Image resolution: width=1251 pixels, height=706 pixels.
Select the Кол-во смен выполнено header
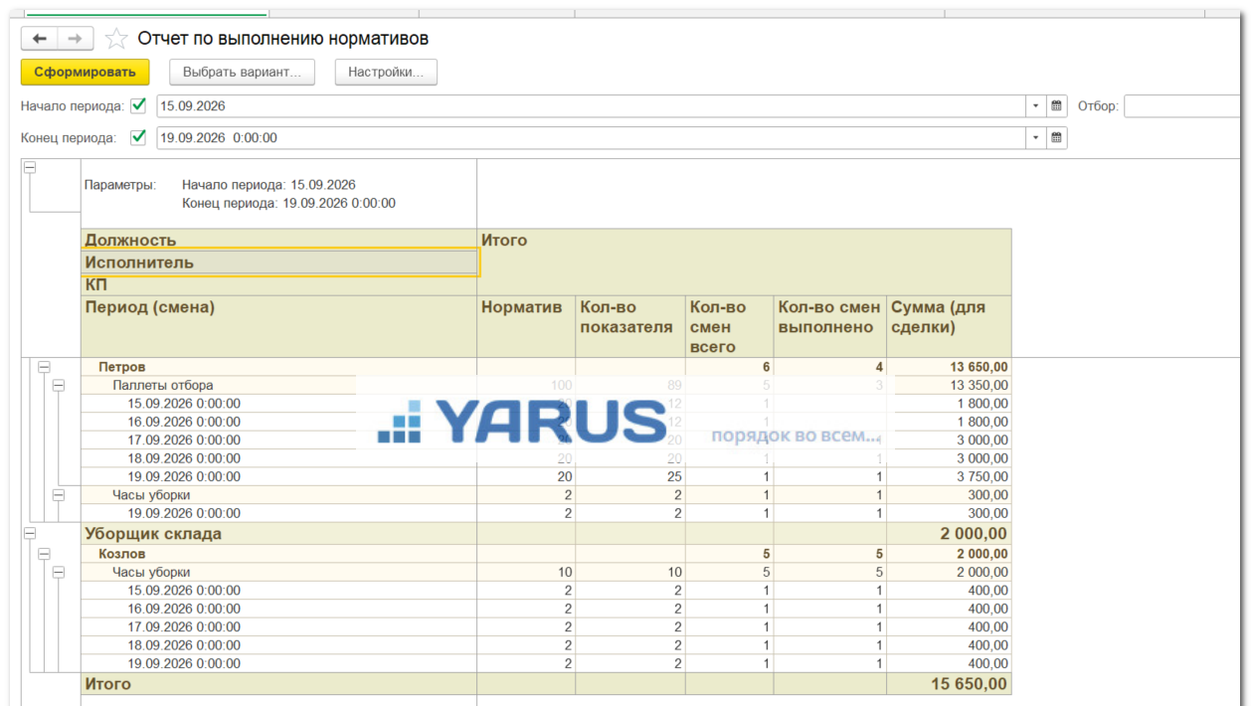click(x=829, y=326)
